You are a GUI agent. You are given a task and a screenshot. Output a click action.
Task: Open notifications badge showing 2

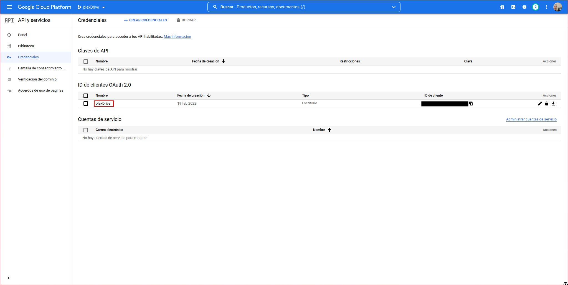pyautogui.click(x=535, y=7)
